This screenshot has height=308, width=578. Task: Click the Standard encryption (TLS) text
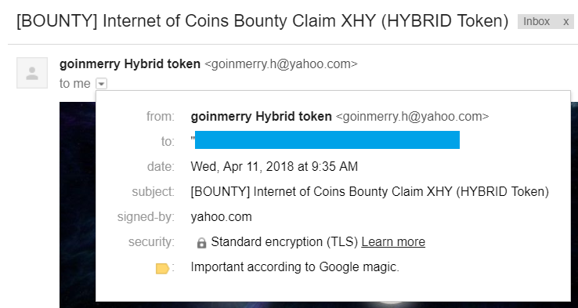click(x=284, y=242)
